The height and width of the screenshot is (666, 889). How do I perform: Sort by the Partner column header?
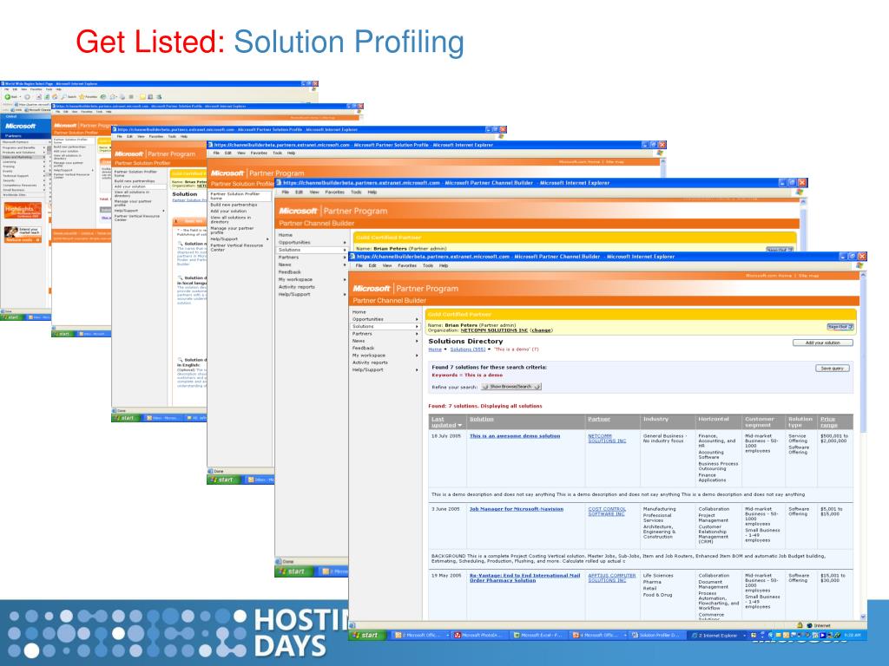599,419
